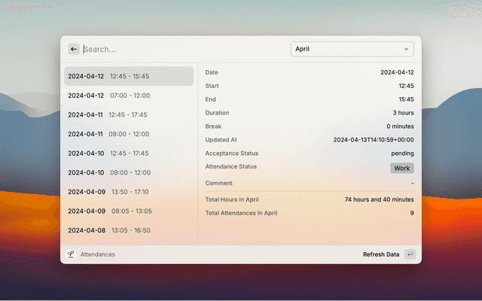This screenshot has width=482, height=301.
Task: Click the pending acceptance status value
Action: (x=401, y=153)
